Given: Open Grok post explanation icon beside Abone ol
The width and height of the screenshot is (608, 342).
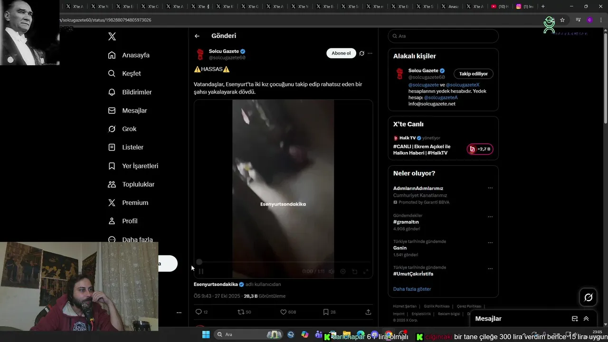Looking at the screenshot, I should 362,53.
